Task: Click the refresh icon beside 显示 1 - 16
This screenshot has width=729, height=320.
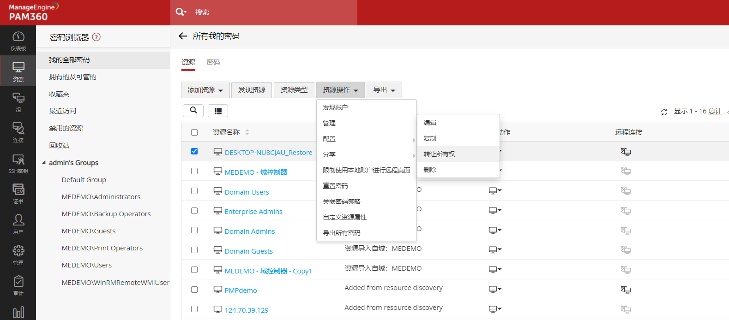Action: (x=664, y=112)
